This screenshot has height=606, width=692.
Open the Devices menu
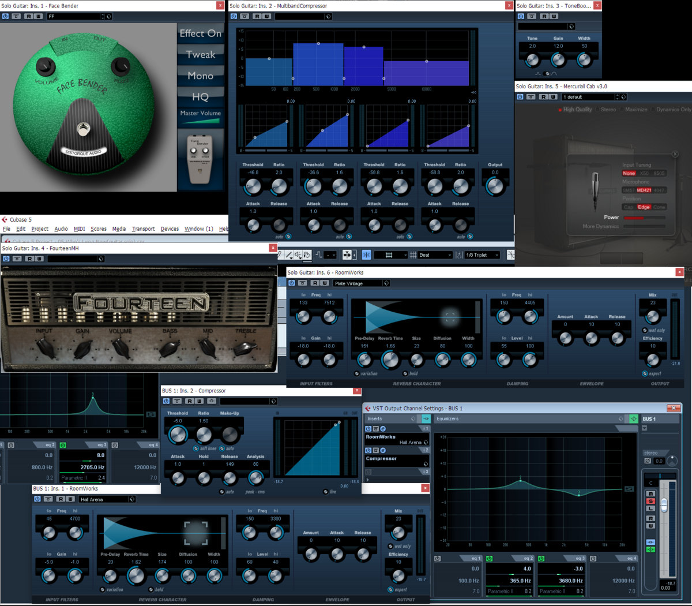[x=170, y=229]
